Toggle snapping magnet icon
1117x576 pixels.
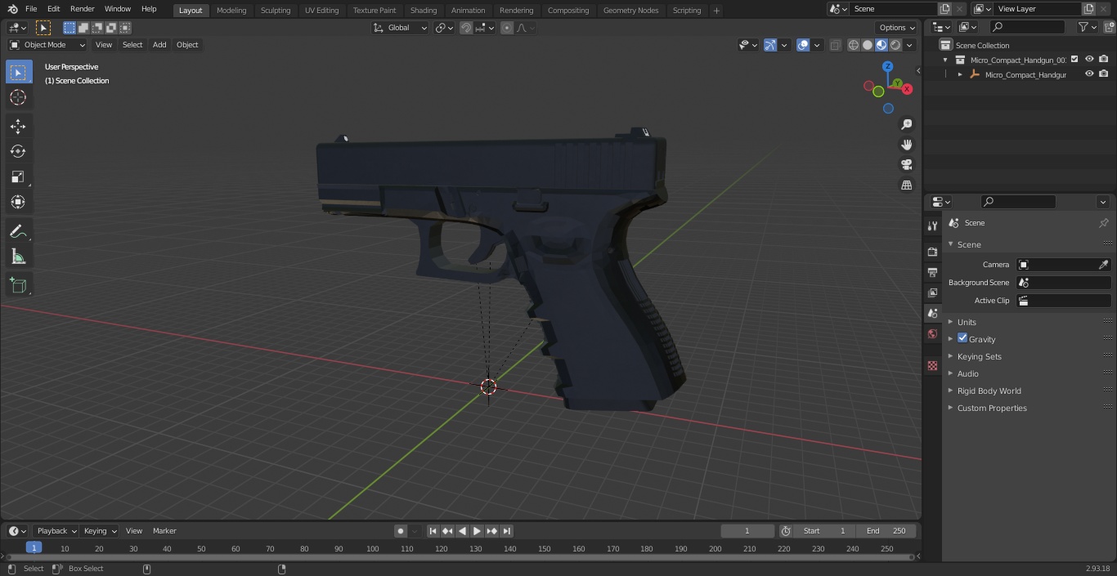point(466,28)
